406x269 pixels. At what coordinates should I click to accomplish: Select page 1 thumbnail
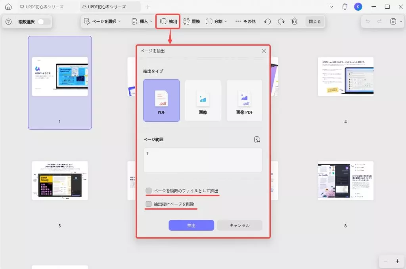click(60, 83)
